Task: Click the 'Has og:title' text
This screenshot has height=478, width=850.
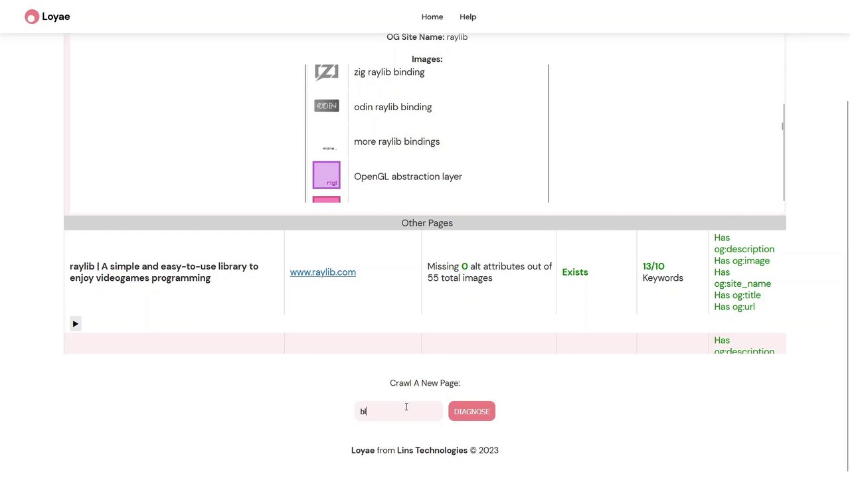Action: pyautogui.click(x=737, y=295)
